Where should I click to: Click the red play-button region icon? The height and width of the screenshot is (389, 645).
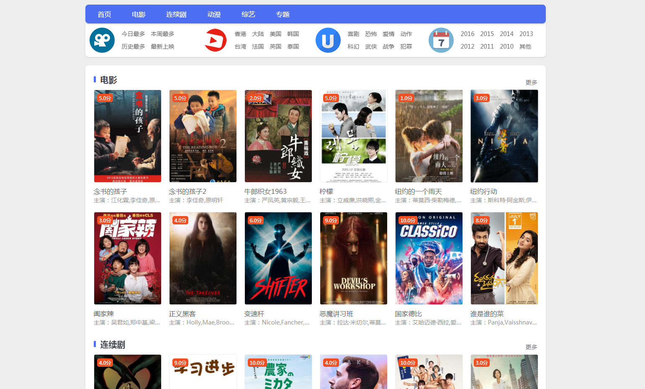[x=215, y=40]
